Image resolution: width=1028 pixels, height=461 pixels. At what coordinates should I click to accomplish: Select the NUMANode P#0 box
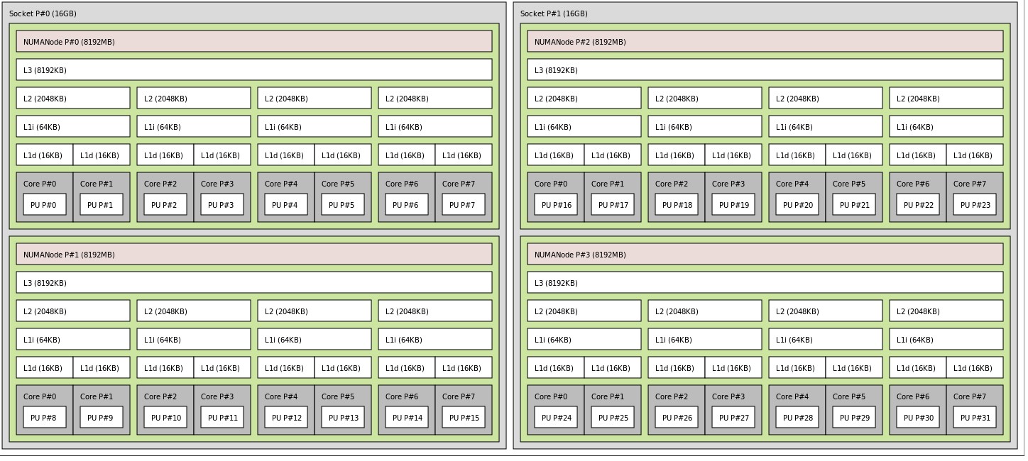(253, 41)
